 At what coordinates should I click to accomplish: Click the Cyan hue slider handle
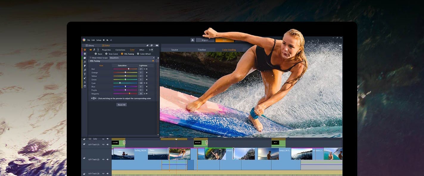pos(120,83)
